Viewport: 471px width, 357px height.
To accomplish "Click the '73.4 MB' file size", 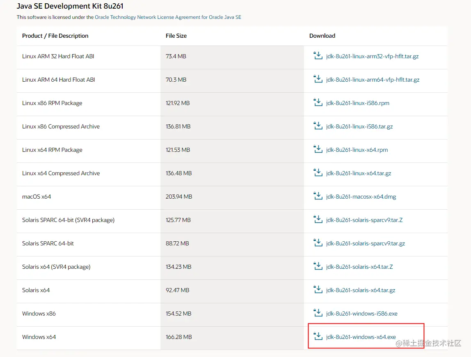I will pyautogui.click(x=176, y=56).
